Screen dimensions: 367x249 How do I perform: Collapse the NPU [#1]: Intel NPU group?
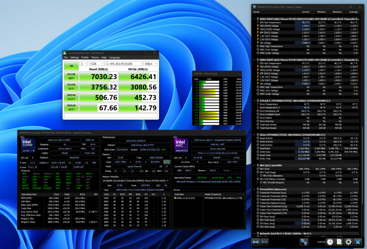point(254,165)
